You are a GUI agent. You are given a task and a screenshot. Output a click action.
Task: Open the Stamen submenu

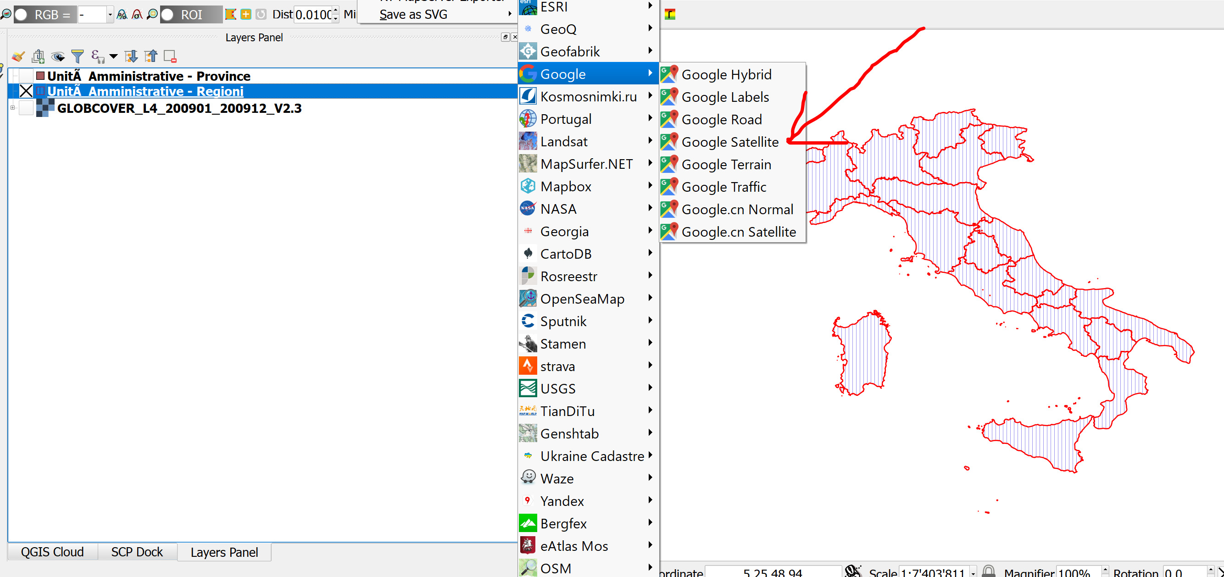588,344
